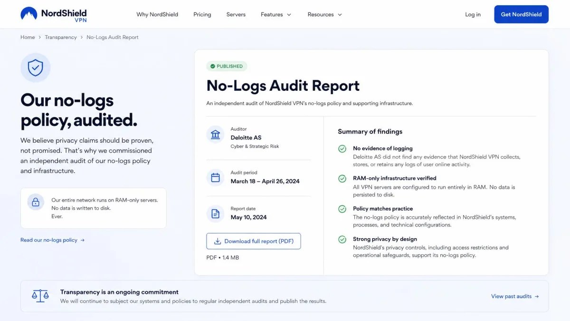Click RAM-only infrastructure verified title

tap(395, 178)
